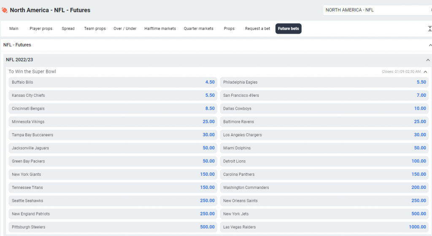Pick Carolina Panthers at 150.00
The image size is (432, 236).
click(x=324, y=175)
